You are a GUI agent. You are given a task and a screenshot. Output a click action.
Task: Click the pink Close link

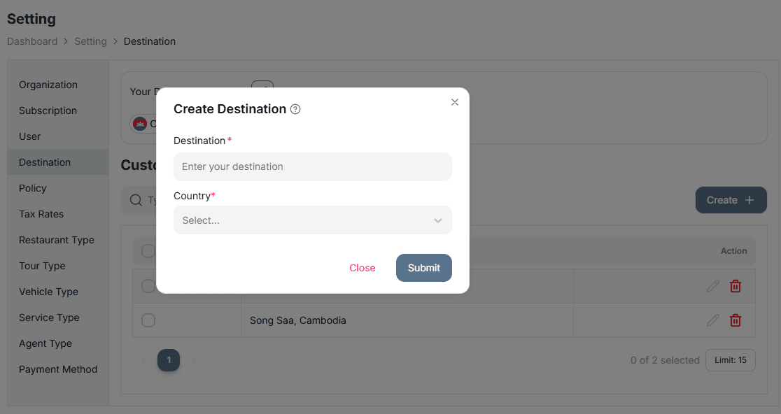[362, 268]
